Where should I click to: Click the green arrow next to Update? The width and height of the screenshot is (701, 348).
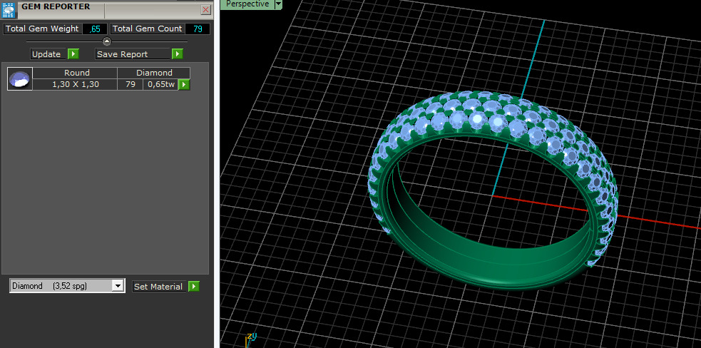click(x=73, y=54)
